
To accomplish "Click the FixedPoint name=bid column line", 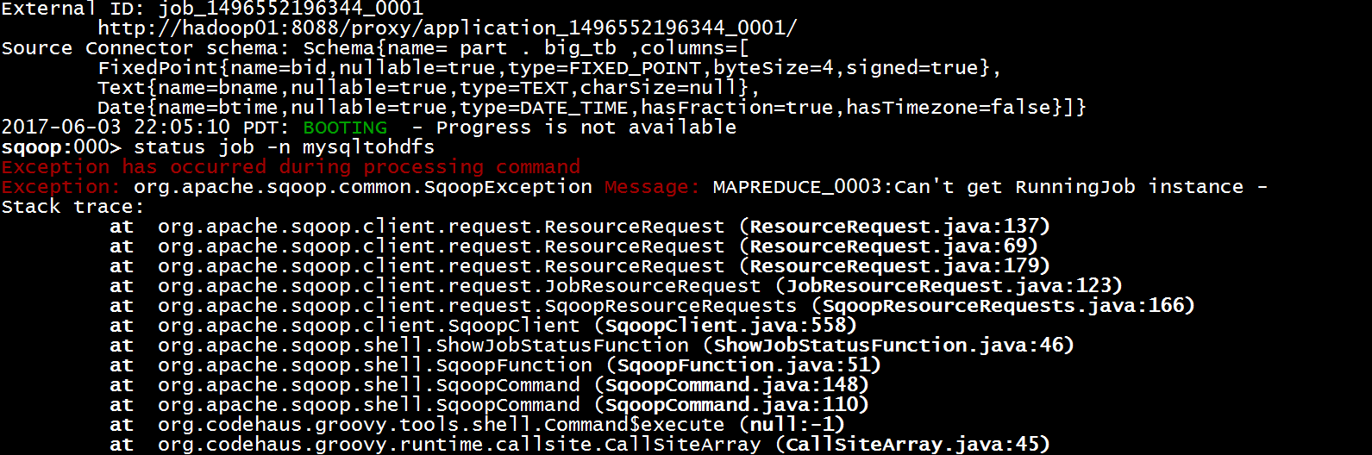I will point(549,68).
